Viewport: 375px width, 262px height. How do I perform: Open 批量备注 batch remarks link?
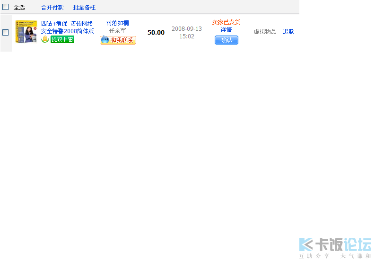pyautogui.click(x=84, y=8)
